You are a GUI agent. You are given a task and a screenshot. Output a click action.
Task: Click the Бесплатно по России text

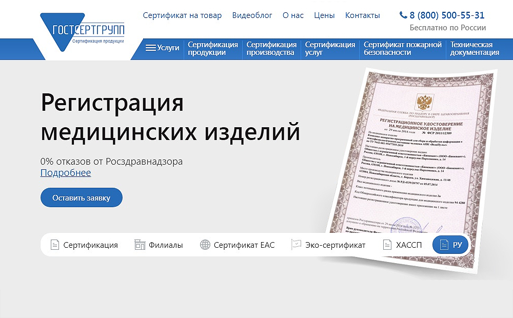pyautogui.click(x=447, y=28)
